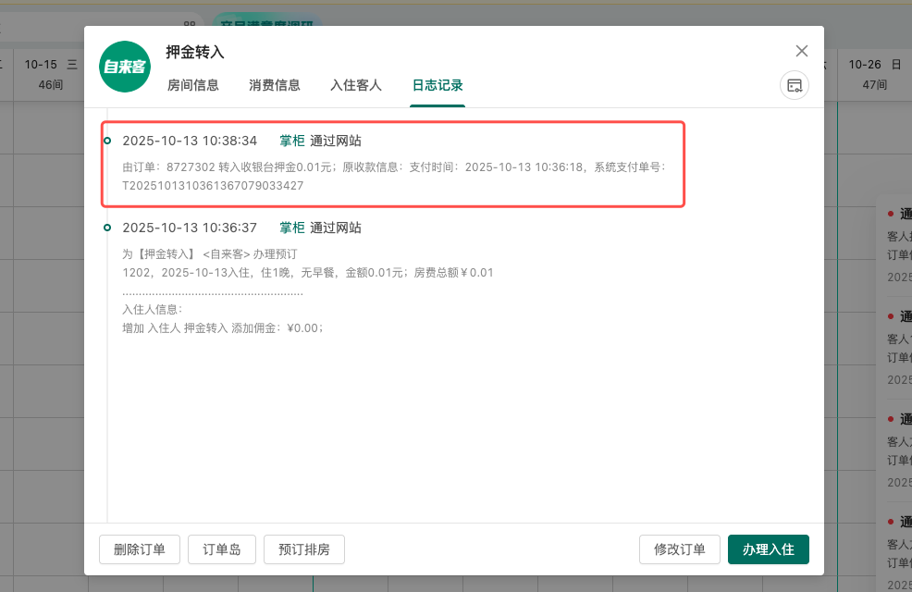Click the 掌柜 operator name in the 10:36:37 log
912x592 pixels.
point(292,228)
